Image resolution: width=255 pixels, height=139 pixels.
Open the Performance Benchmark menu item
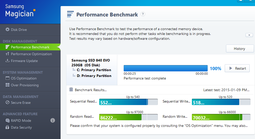[30, 47]
